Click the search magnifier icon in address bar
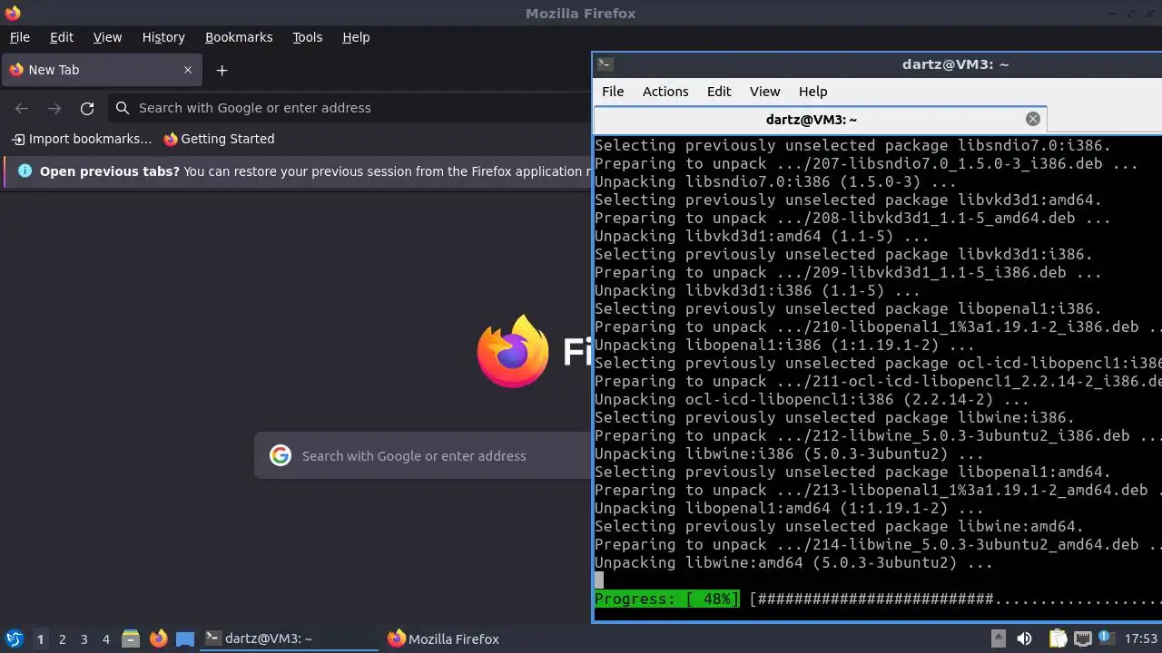Viewport: 1162px width, 653px height. coord(123,108)
